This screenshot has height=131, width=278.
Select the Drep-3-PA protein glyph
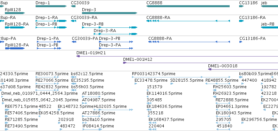[x=116, y=48]
